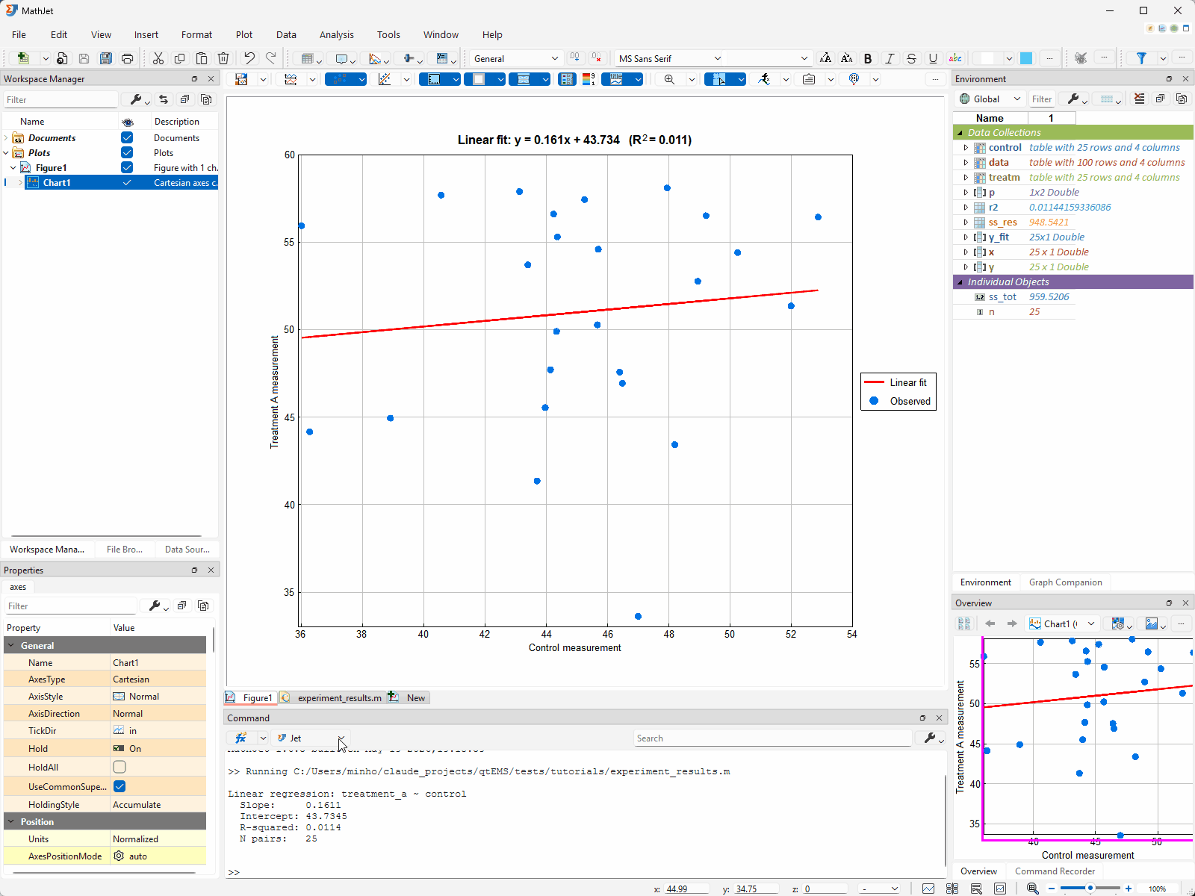Click the Command panel fx function icon

[x=240, y=738]
